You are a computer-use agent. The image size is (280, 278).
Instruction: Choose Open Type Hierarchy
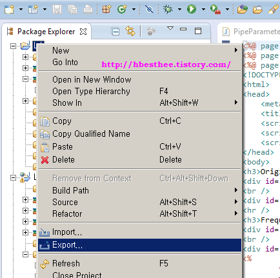pyautogui.click(x=139, y=92)
